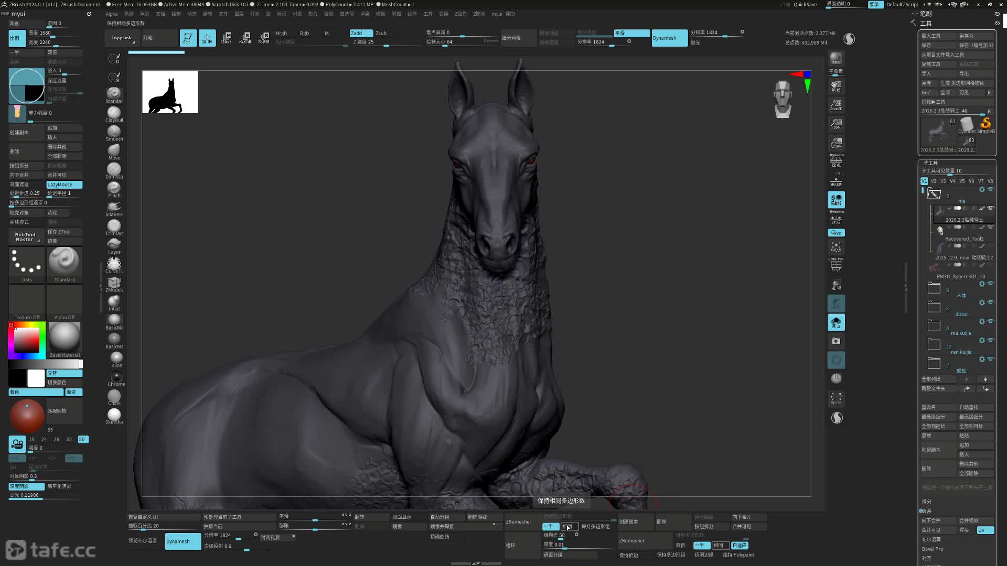Toggle visibility of ma kuijia folder
The height and width of the screenshot is (566, 1007).
(x=991, y=321)
